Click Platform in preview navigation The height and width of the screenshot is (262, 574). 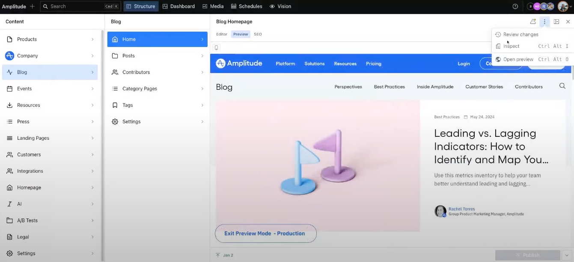(285, 64)
